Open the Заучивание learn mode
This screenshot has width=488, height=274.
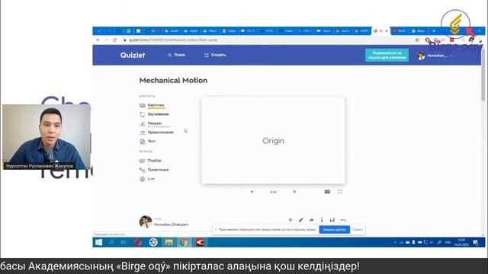coord(158,114)
